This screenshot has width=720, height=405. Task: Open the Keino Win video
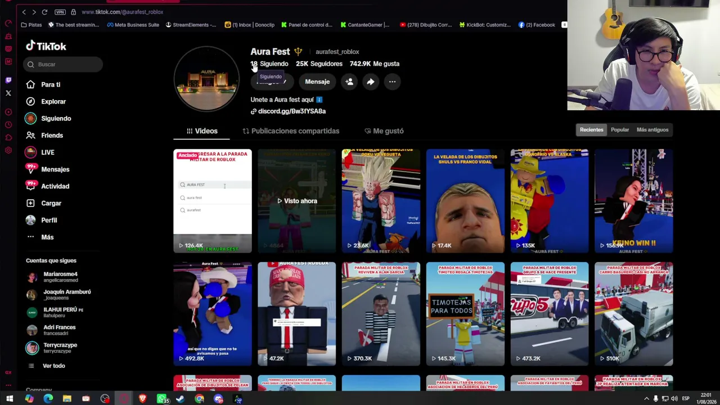633,201
